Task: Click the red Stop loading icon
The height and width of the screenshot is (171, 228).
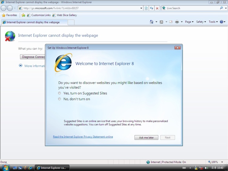Action: point(157,8)
